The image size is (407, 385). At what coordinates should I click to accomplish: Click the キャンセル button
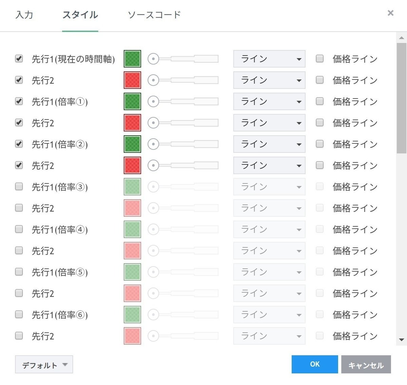click(366, 364)
